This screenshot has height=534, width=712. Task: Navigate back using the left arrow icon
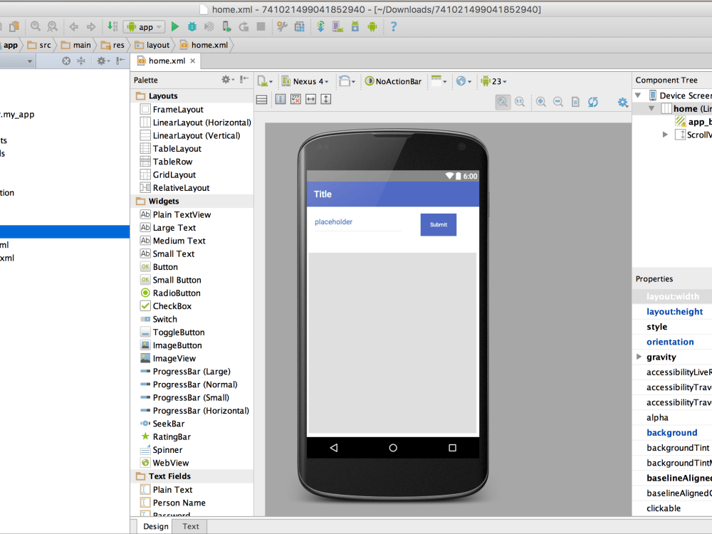pyautogui.click(x=73, y=26)
